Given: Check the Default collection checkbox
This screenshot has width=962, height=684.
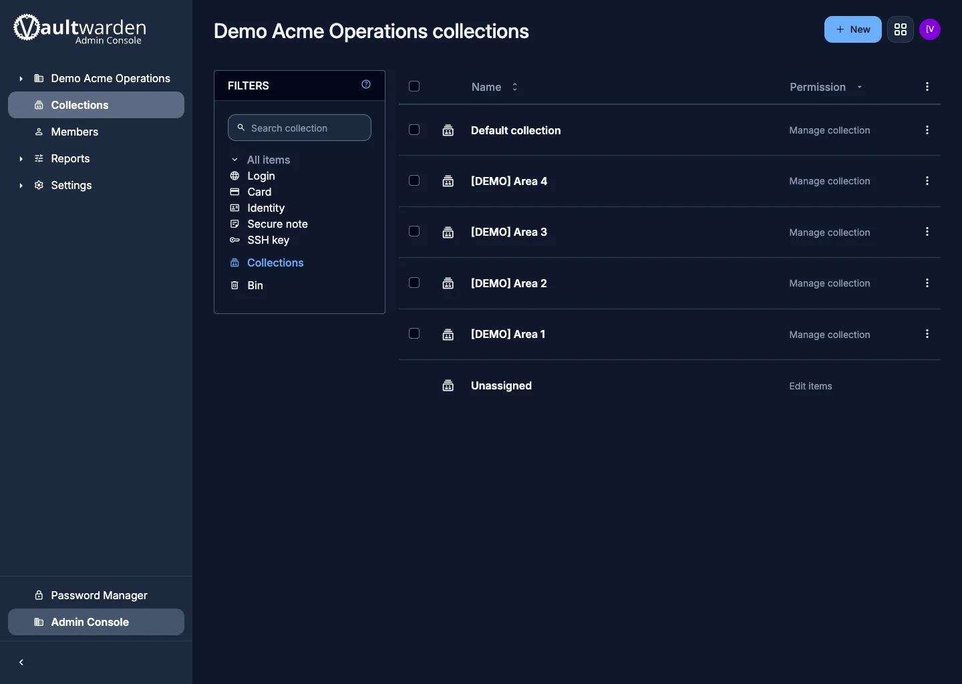Looking at the screenshot, I should pyautogui.click(x=414, y=130).
